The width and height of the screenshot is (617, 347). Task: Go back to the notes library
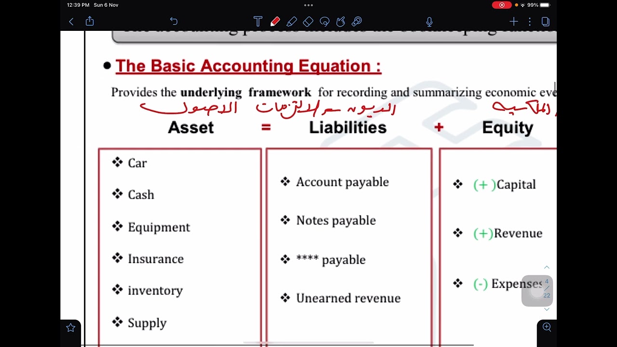coord(71,22)
